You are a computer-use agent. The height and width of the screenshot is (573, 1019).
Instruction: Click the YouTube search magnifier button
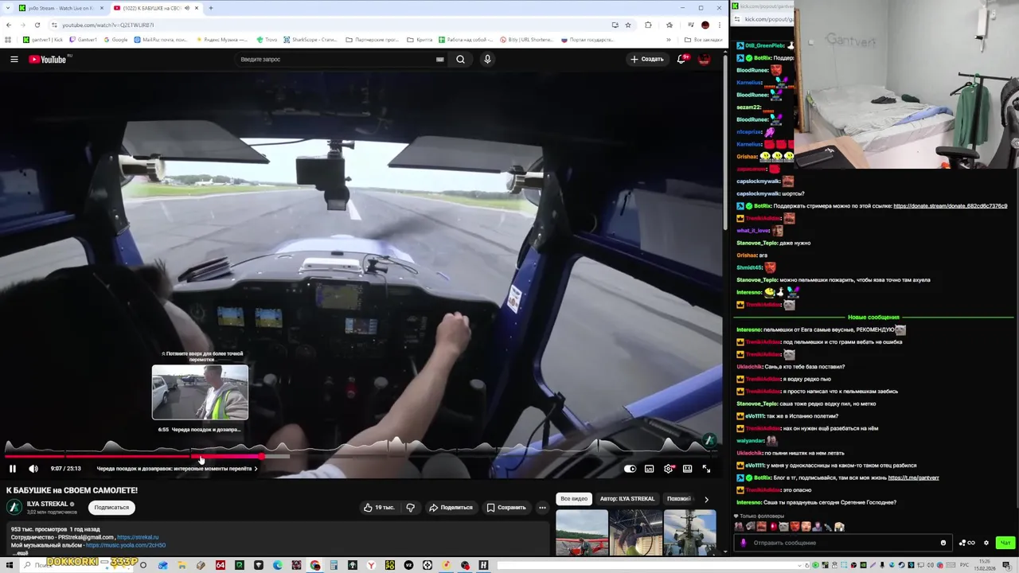(460, 59)
